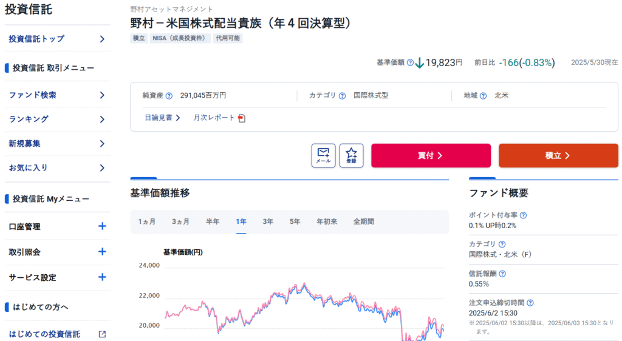
Task: Click the 口座管理 menu label
Action: pos(24,226)
